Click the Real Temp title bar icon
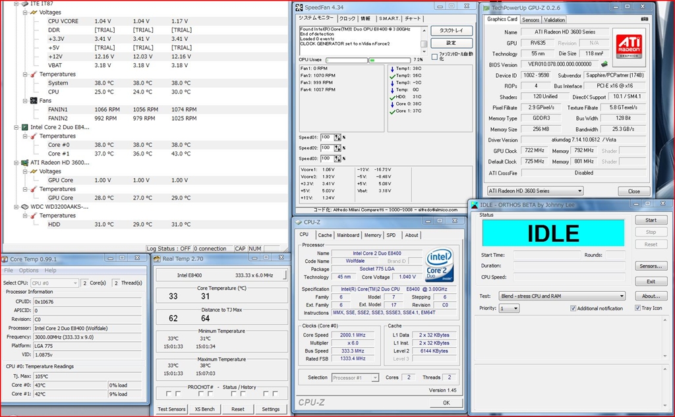 tap(158, 259)
